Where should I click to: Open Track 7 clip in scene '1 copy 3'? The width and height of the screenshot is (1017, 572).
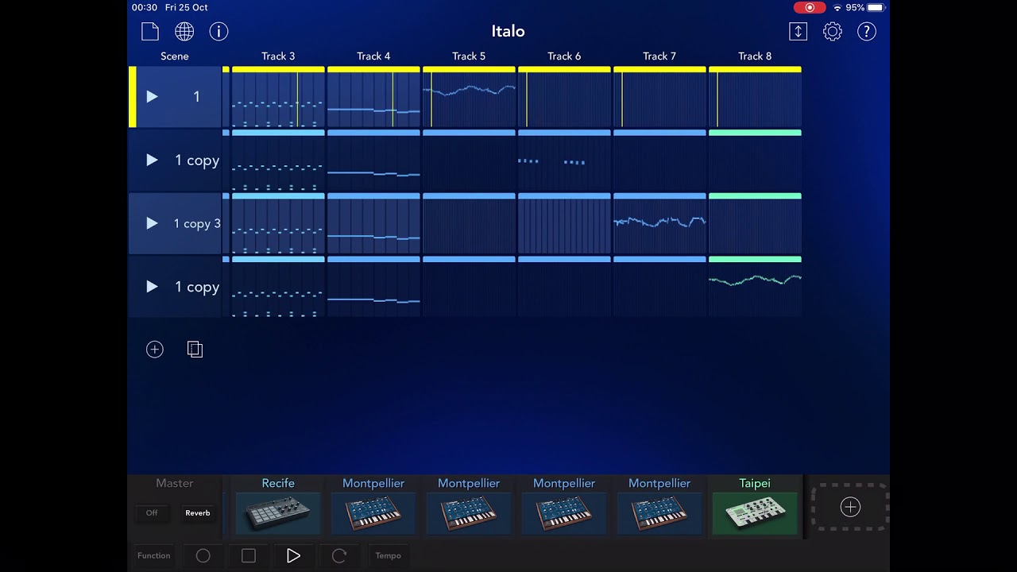pos(659,224)
